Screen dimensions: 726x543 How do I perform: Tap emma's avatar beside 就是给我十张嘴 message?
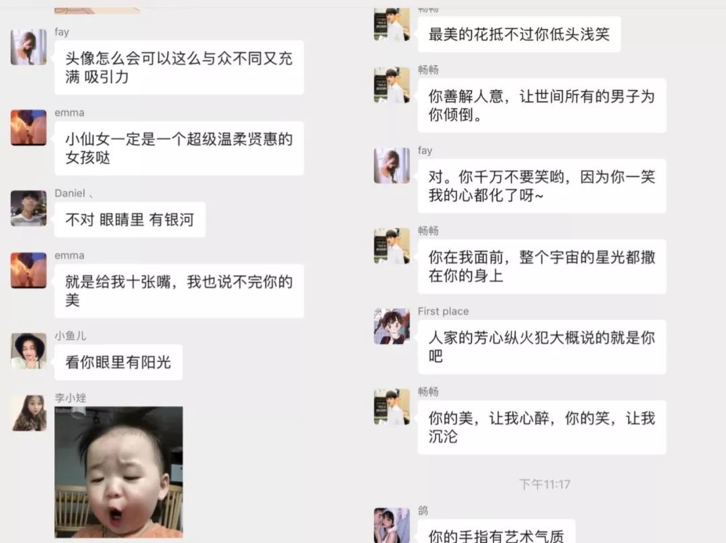29,270
